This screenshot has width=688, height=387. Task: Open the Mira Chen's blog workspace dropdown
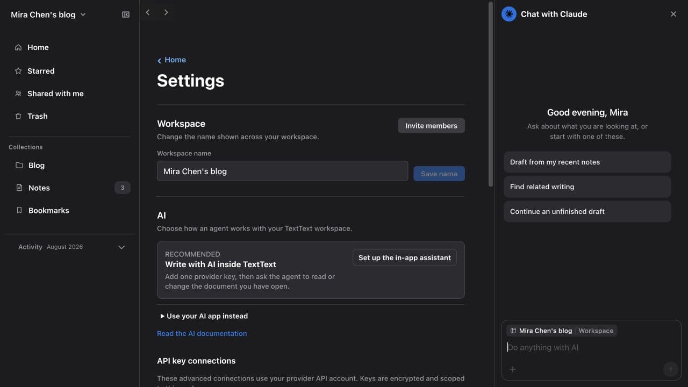point(48,15)
